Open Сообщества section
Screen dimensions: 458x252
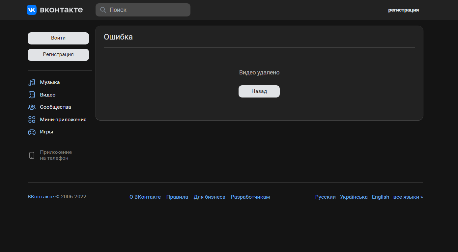pos(55,107)
